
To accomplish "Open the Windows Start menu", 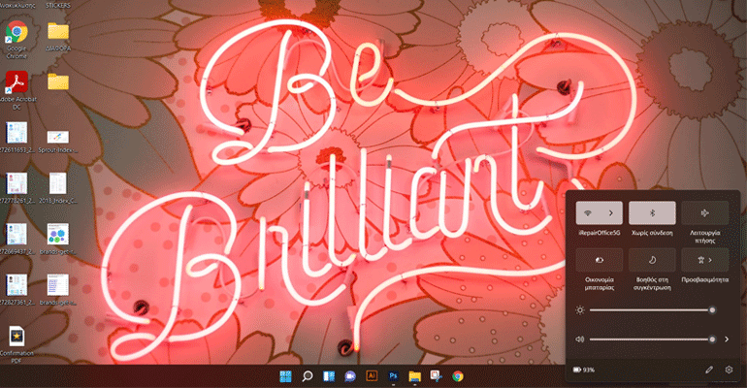I will pyautogui.click(x=285, y=376).
